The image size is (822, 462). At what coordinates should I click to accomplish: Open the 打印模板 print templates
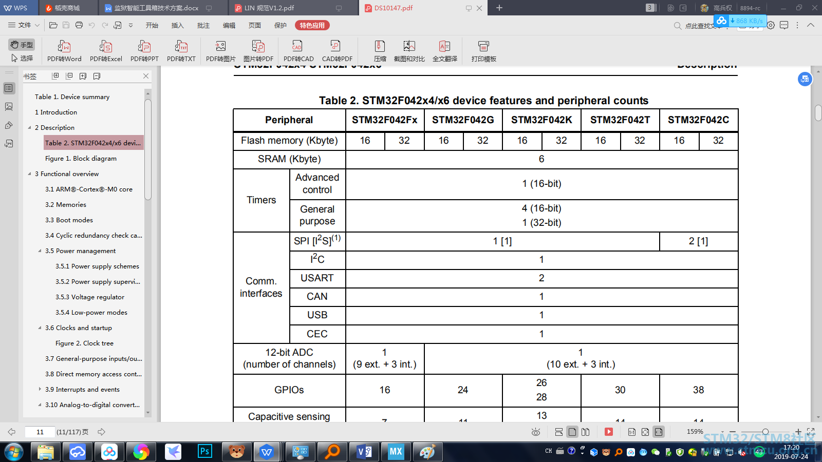(x=484, y=51)
